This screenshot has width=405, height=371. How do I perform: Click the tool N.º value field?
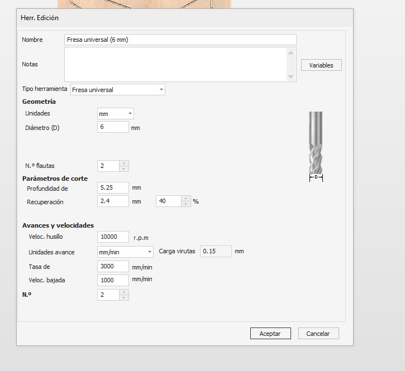click(x=108, y=295)
